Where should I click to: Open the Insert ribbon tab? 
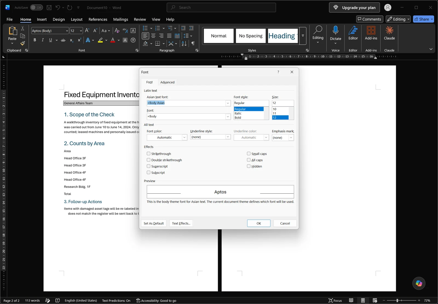[42, 19]
